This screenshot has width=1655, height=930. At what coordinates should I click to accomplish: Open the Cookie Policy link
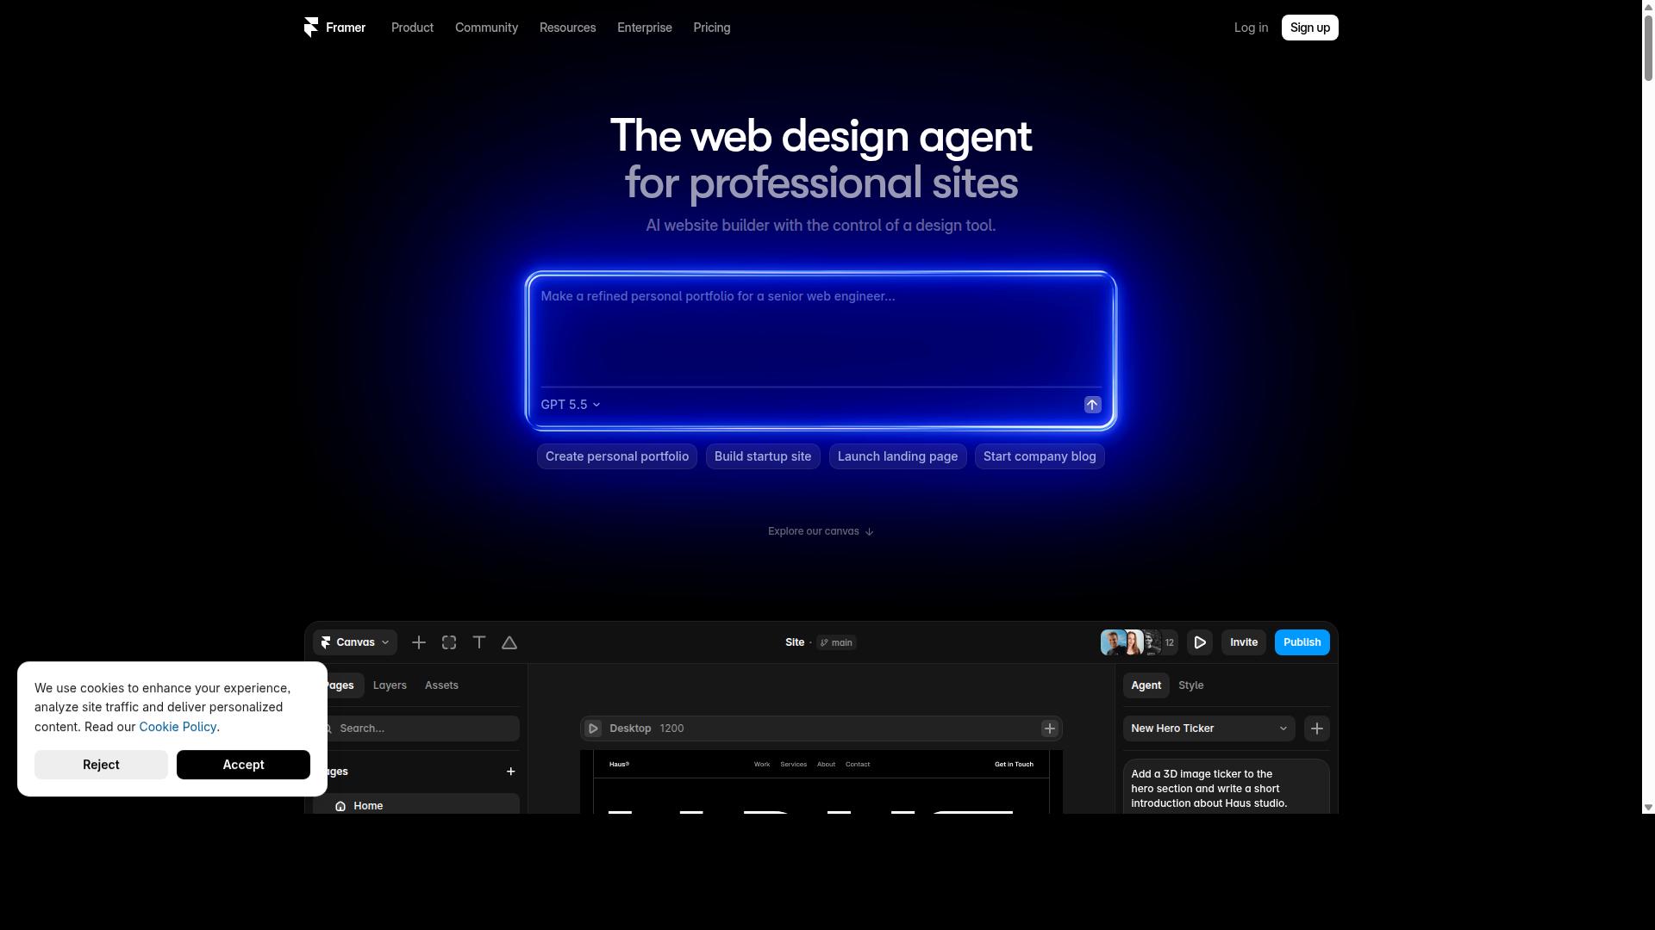178,727
